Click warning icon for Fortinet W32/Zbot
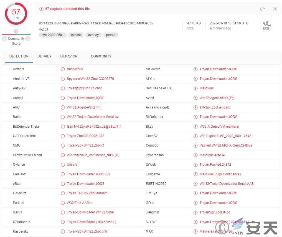Image resolution: width=282 pixels, height=237 pixels. click(63, 203)
